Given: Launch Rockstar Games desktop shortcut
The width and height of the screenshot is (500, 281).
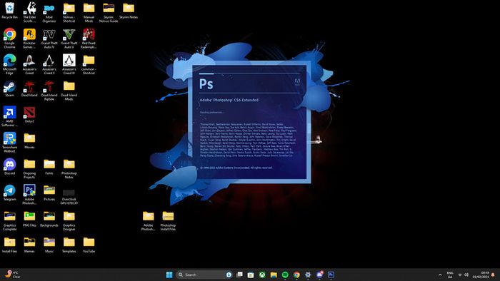Looking at the screenshot, I should [x=29, y=39].
